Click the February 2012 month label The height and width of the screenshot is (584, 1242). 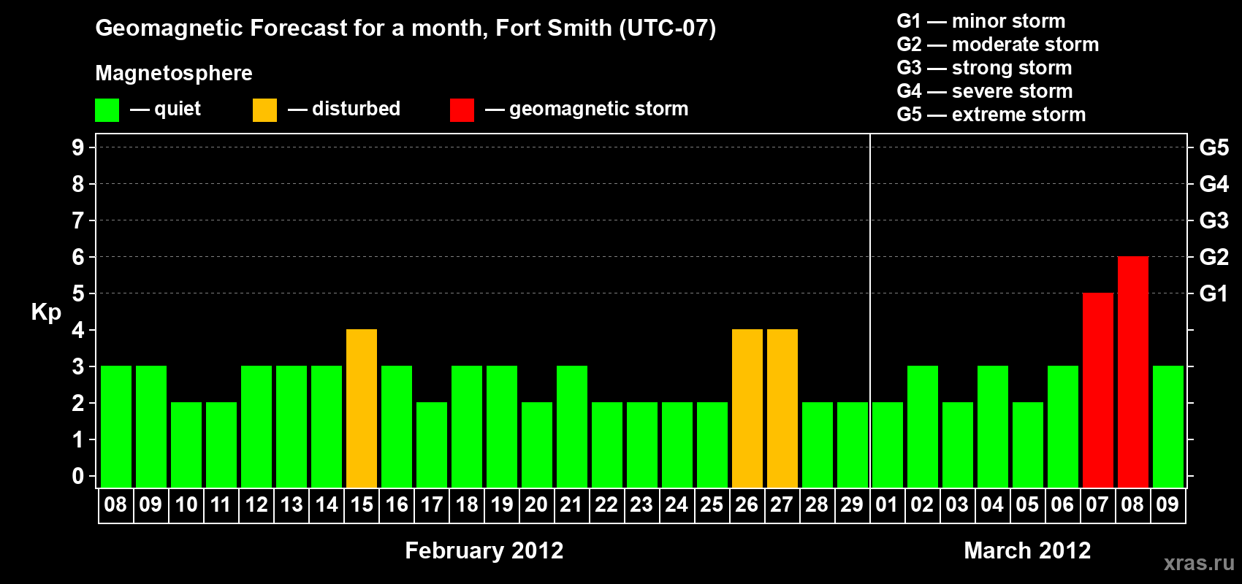click(484, 550)
